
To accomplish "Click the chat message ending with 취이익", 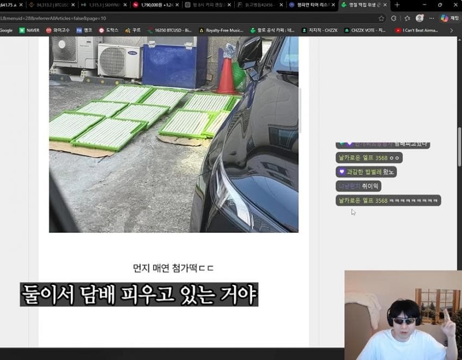I will coord(359,186).
